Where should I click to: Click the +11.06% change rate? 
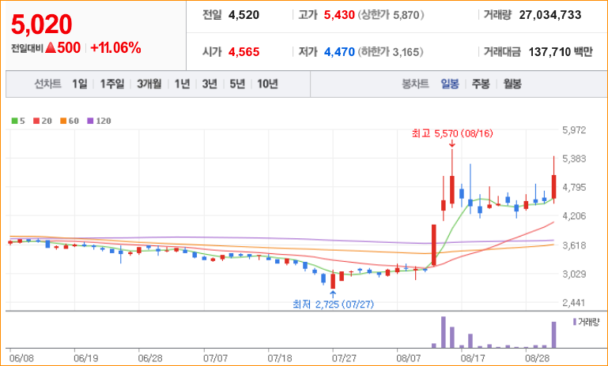coord(115,48)
